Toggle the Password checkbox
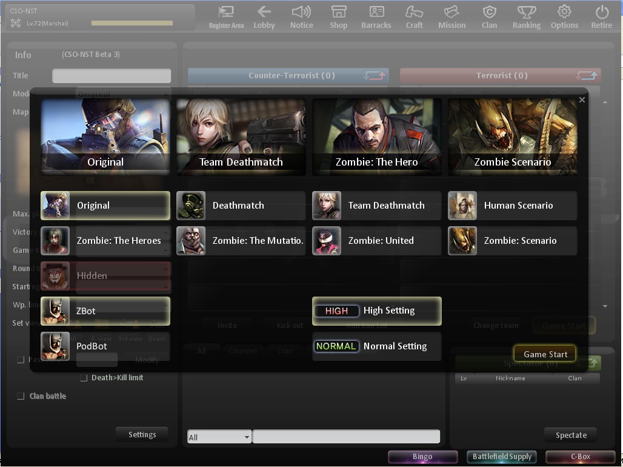The width and height of the screenshot is (623, 467). (21, 360)
